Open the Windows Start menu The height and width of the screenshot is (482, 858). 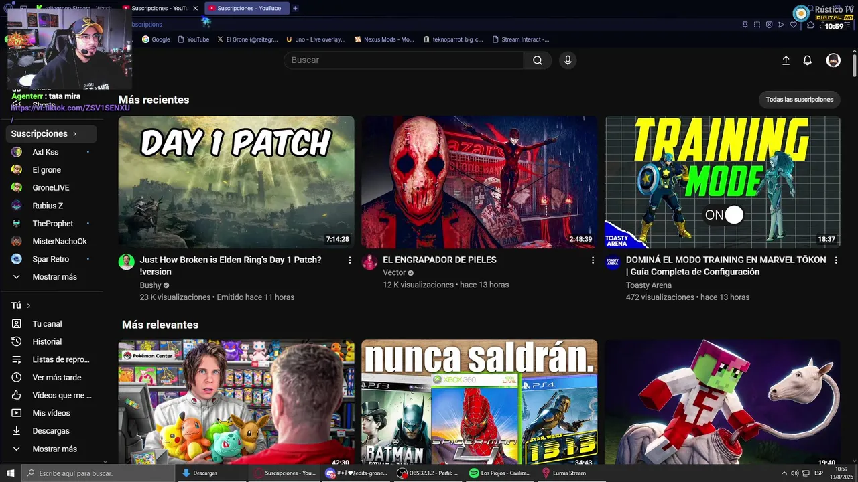[x=11, y=473]
